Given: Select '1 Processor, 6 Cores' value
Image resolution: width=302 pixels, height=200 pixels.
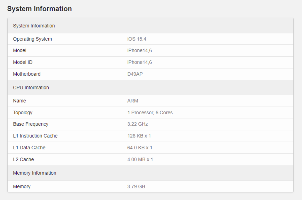Looking at the screenshot, I should 150,113.
